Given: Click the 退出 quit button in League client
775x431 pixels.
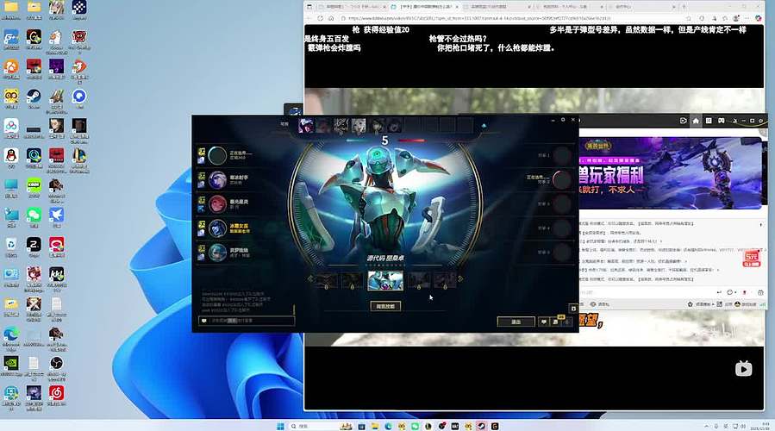Looking at the screenshot, I should (x=516, y=322).
